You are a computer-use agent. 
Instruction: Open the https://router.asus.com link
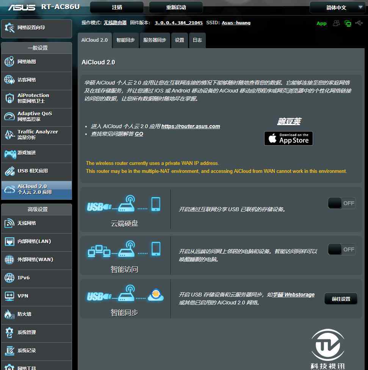tap(191, 126)
